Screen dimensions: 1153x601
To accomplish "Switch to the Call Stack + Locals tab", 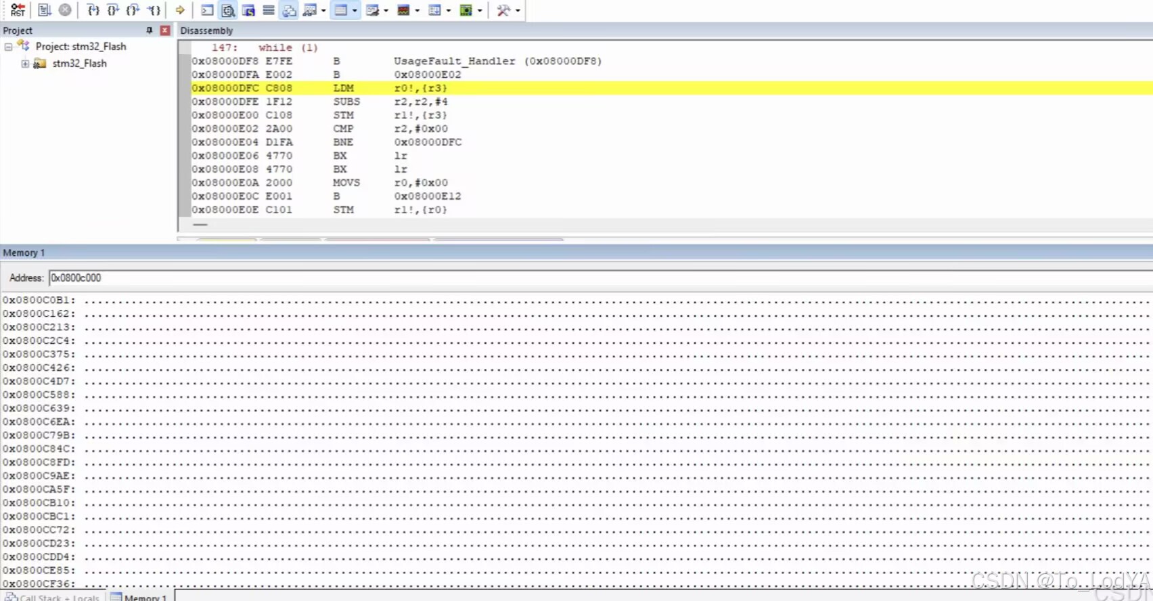I will [x=53, y=598].
